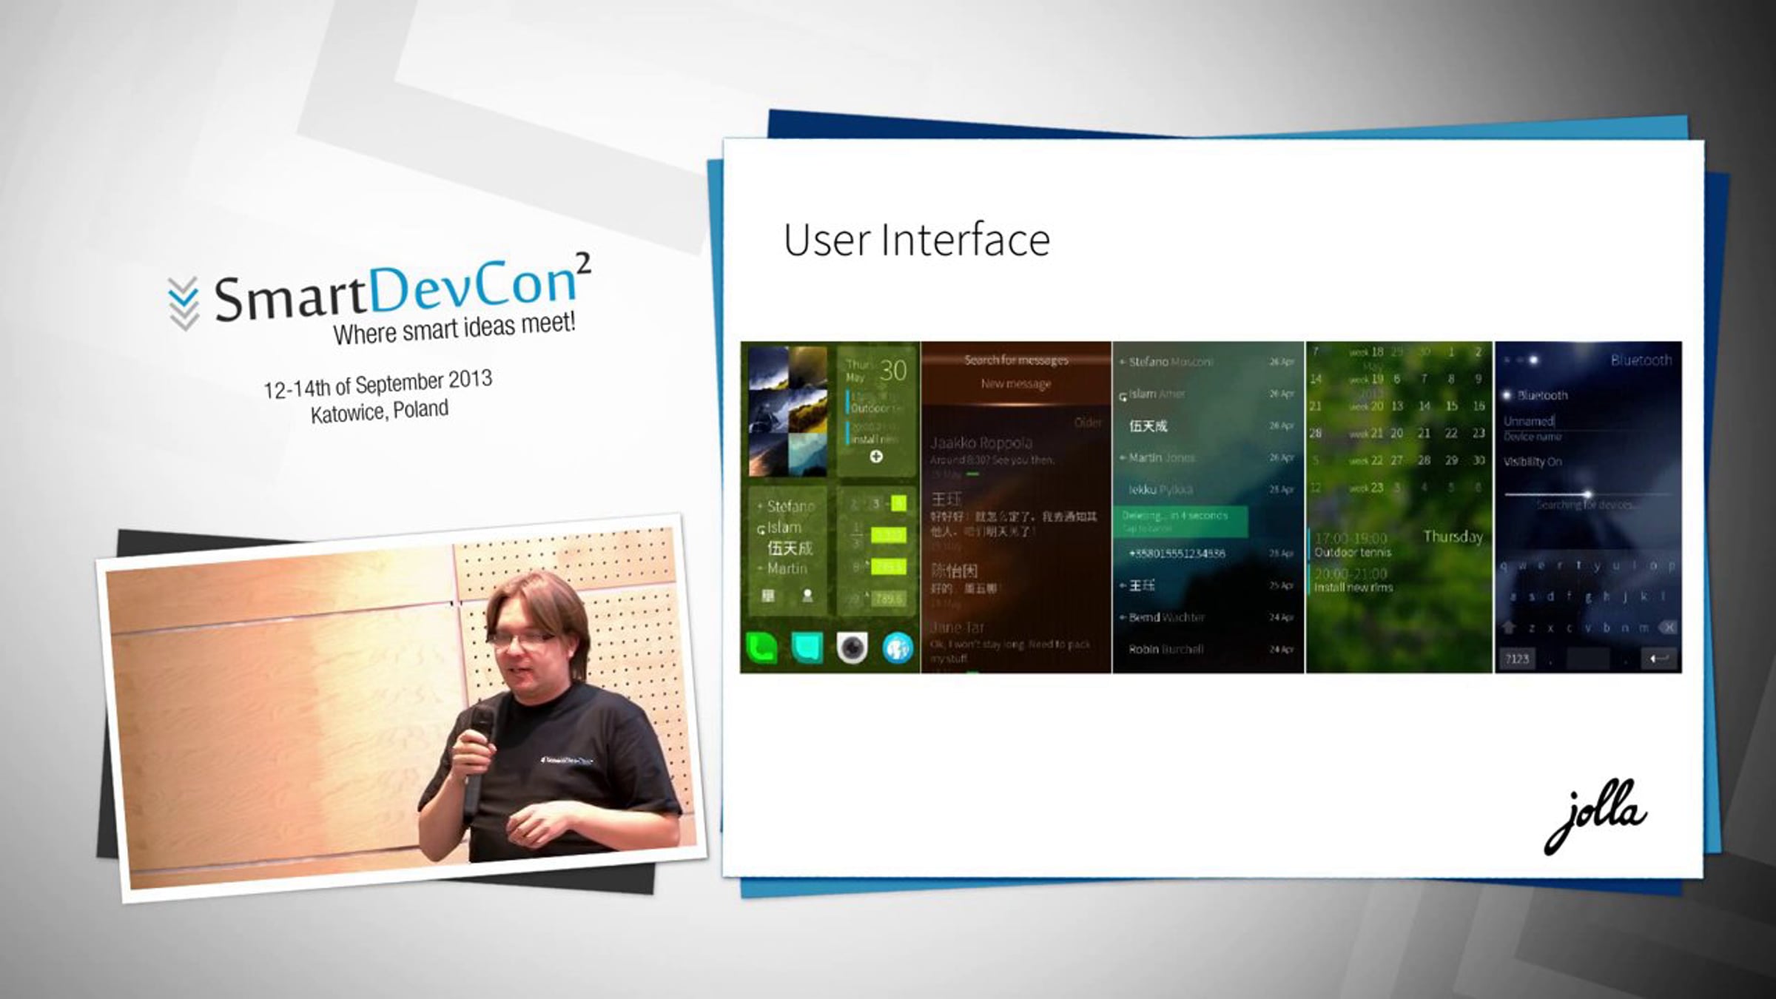The image size is (1776, 999).
Task: Launch the Camera app icon
Action: [x=852, y=648]
